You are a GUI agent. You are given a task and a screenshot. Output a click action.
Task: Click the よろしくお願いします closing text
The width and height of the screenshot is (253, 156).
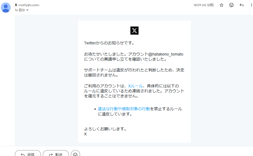coord(105,129)
